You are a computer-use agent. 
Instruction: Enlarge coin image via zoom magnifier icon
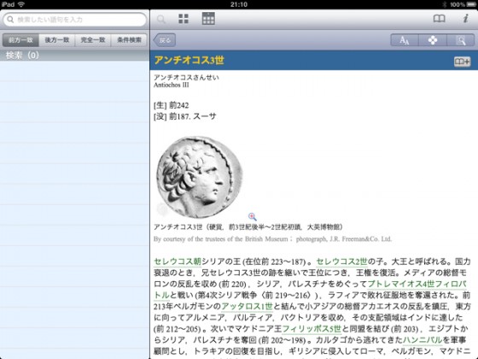coord(252,216)
